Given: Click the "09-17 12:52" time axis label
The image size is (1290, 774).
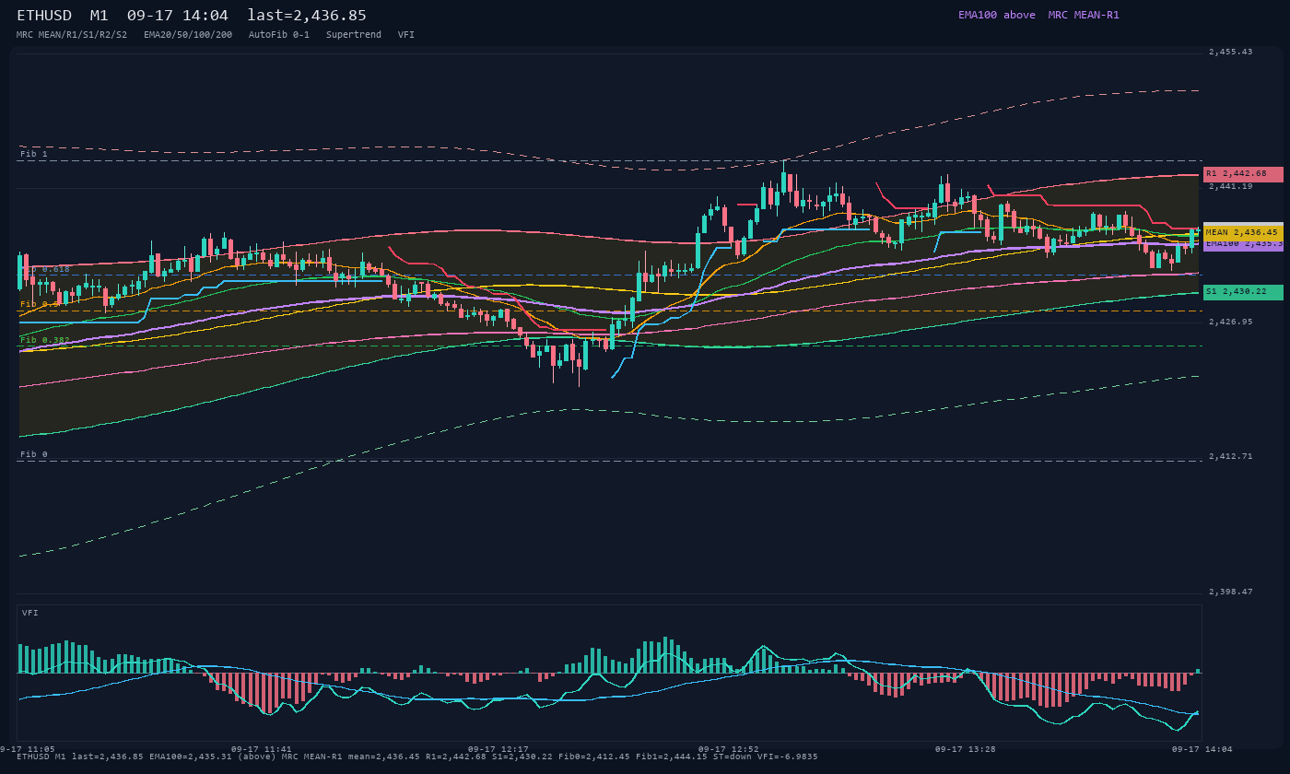Looking at the screenshot, I should [728, 749].
